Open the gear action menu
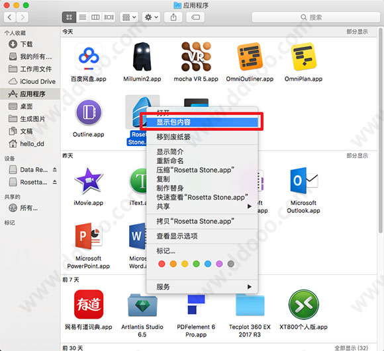Screen dimensions: 384x351 [x=151, y=17]
